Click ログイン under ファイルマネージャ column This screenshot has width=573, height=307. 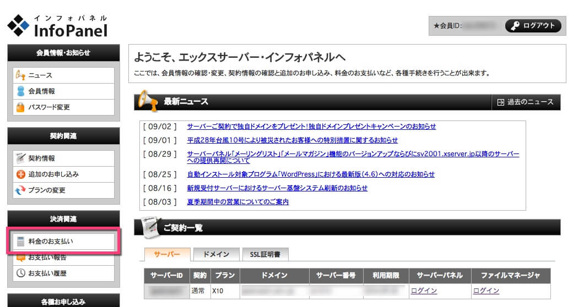[x=486, y=290]
